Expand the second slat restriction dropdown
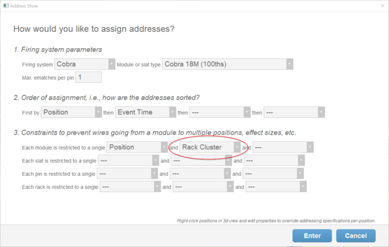The image size is (389, 247). tap(201, 161)
